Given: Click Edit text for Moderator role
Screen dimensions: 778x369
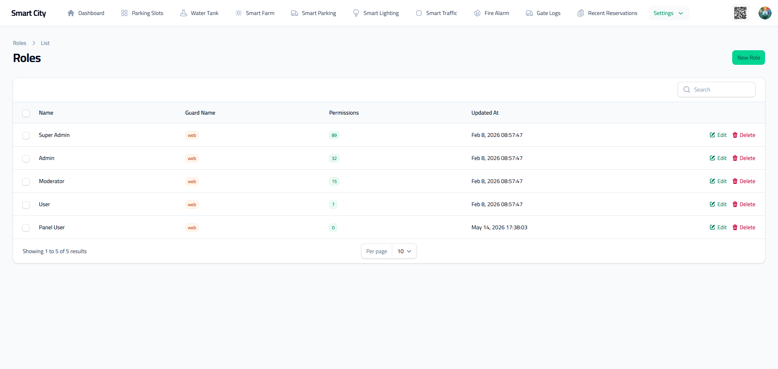Looking at the screenshot, I should (x=722, y=181).
